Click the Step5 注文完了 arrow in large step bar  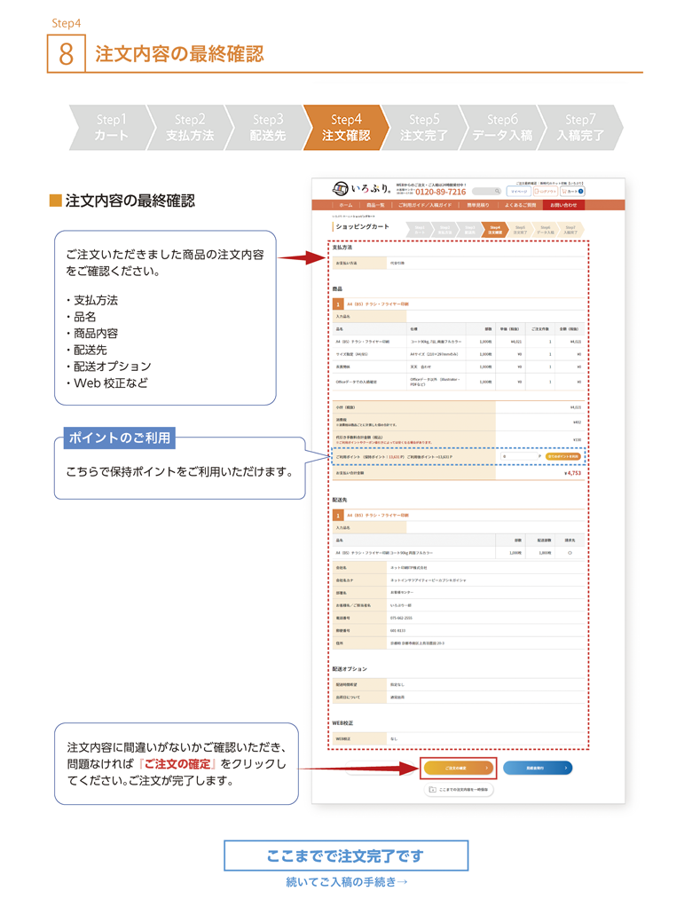click(424, 128)
